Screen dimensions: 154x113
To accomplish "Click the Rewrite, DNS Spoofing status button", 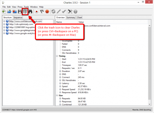I will (141, 110).
